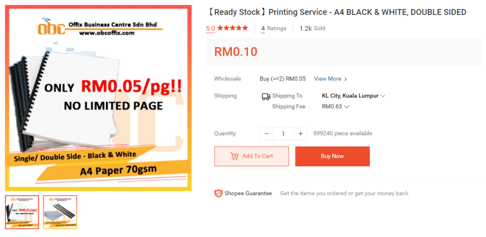Expand the KL City shipping destination dropdown

pyautogui.click(x=354, y=96)
